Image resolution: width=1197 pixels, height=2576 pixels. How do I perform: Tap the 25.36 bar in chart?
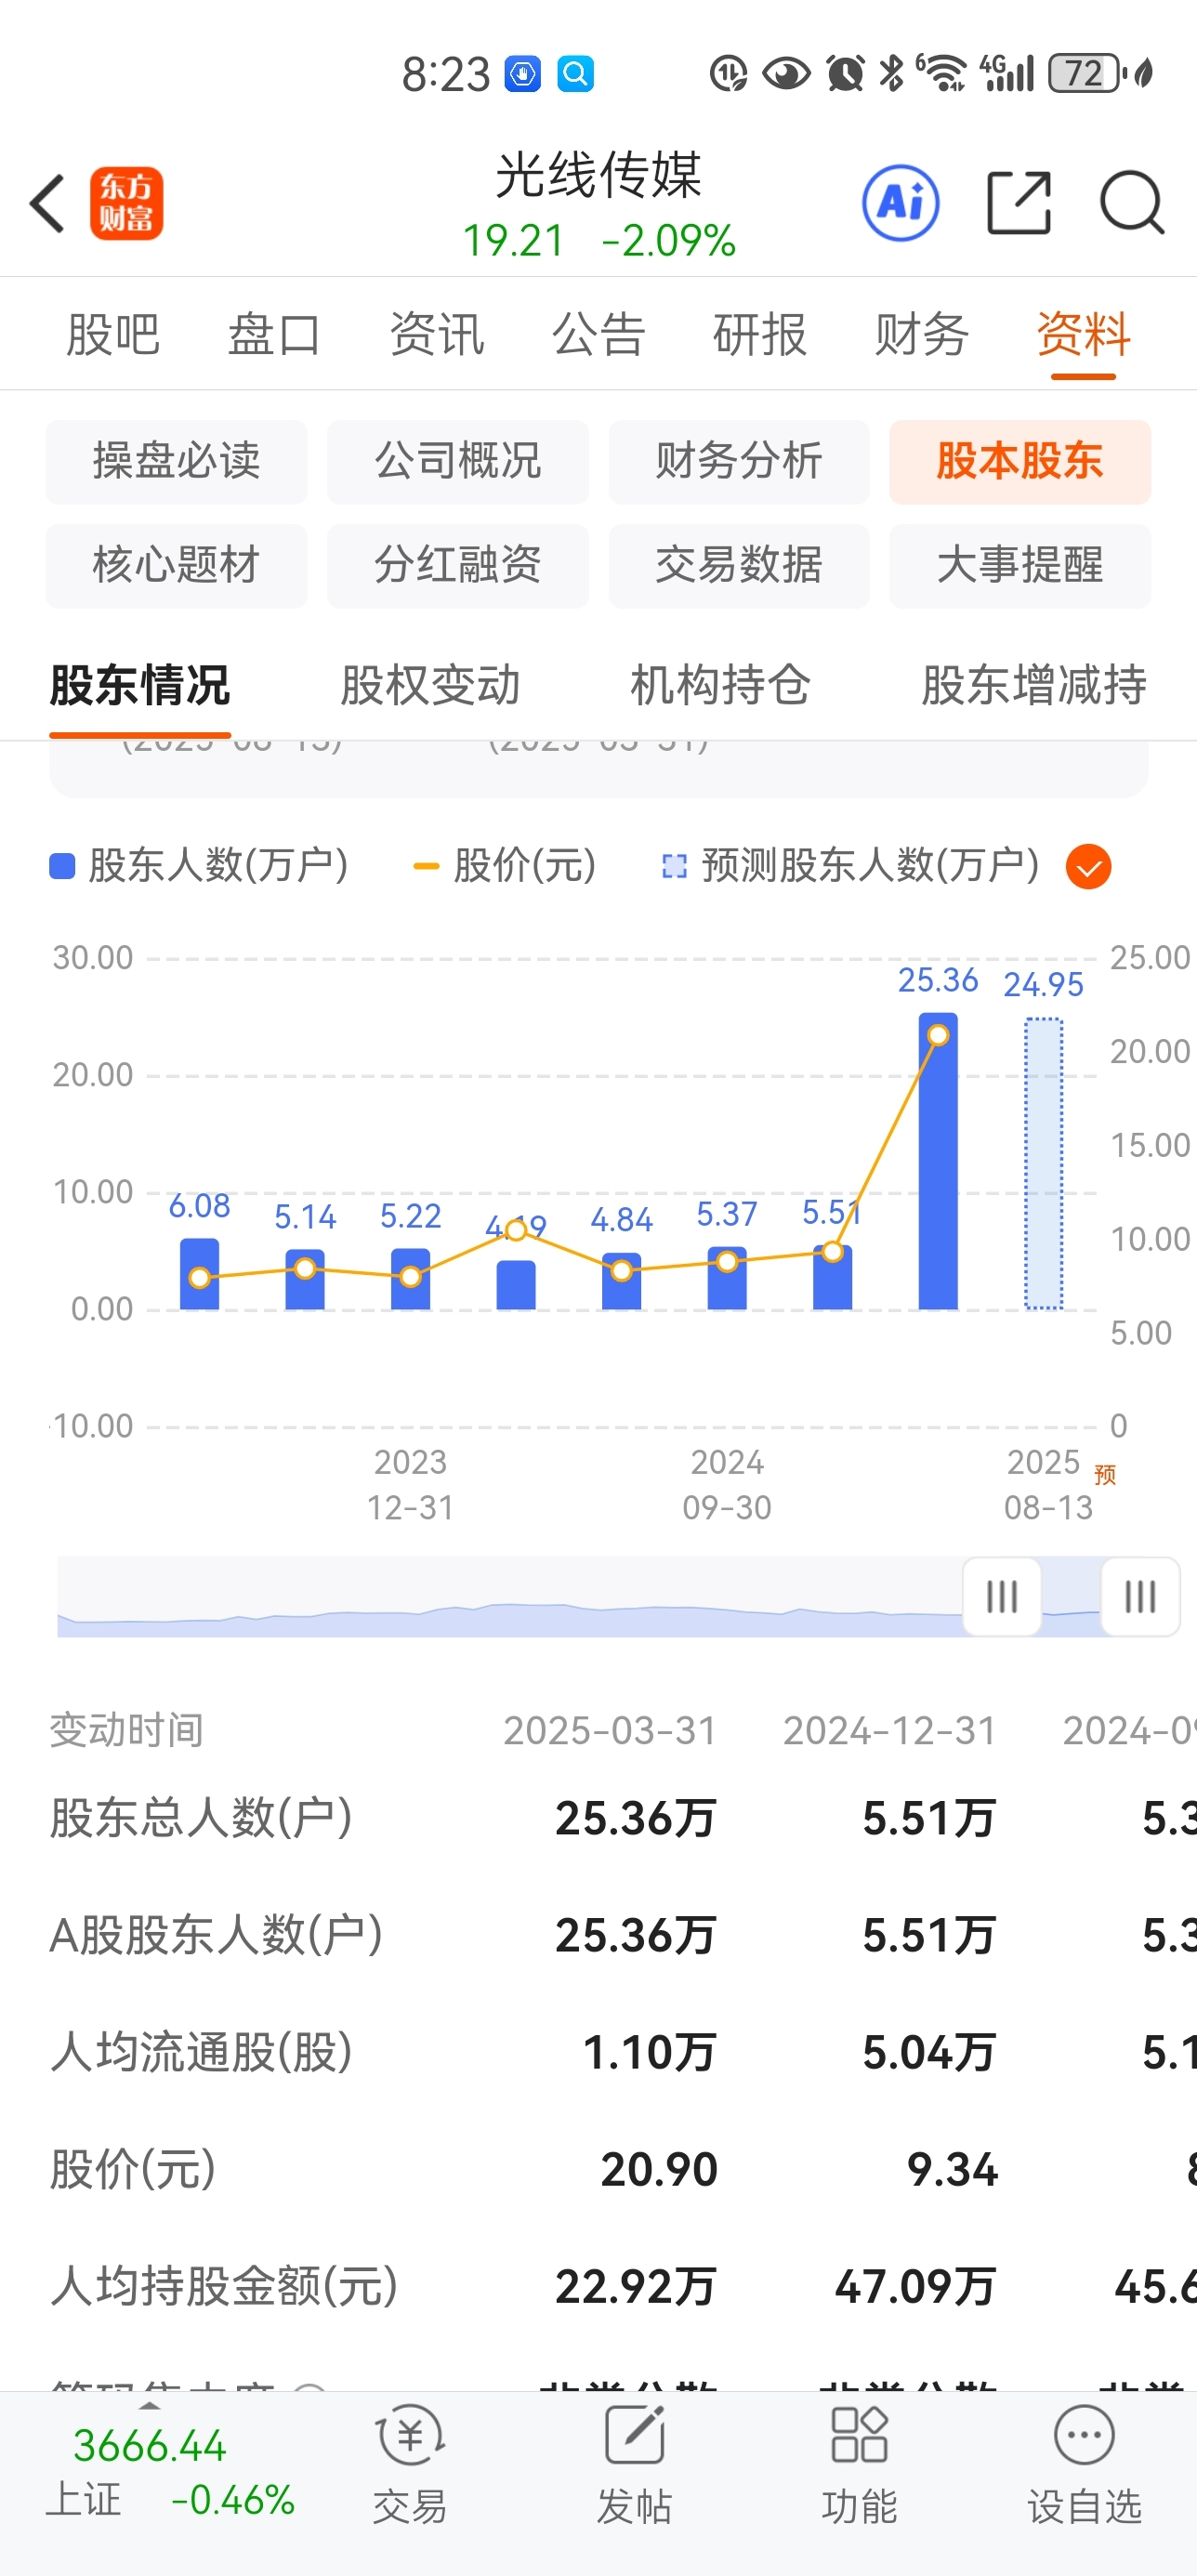(938, 1161)
